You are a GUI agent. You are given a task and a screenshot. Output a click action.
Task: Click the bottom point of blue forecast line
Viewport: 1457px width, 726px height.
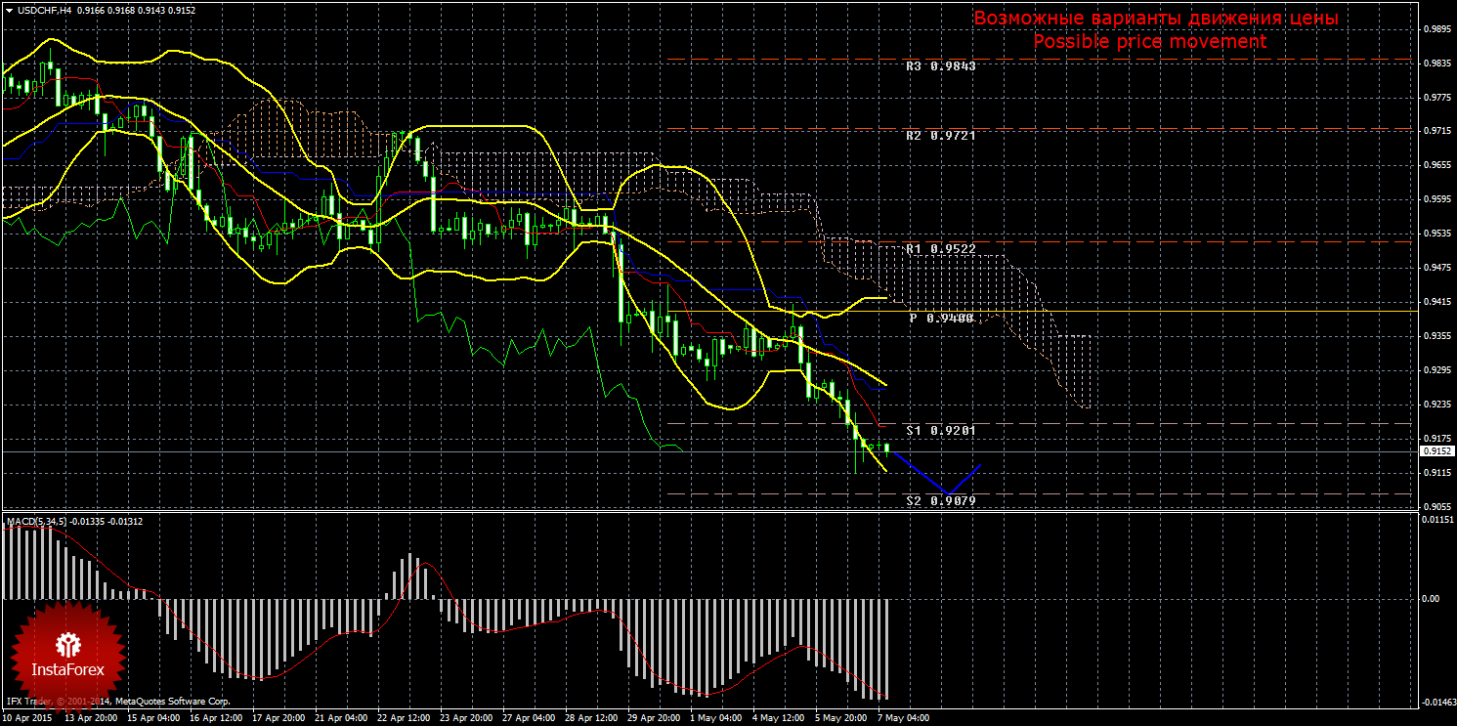(x=946, y=493)
